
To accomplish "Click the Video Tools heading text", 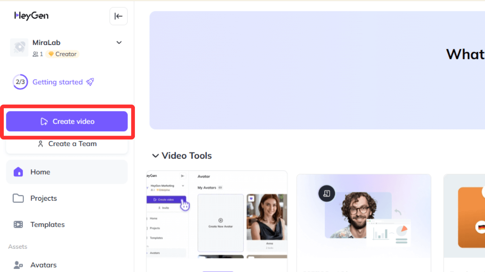I will 187,156.
